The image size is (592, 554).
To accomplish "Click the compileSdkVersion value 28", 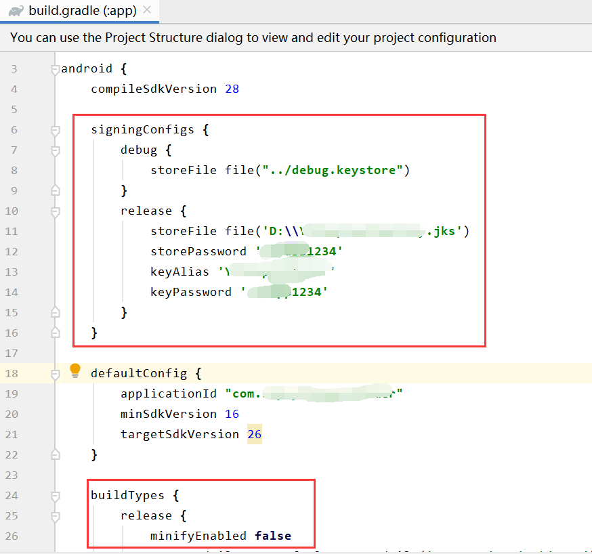I will (x=232, y=89).
